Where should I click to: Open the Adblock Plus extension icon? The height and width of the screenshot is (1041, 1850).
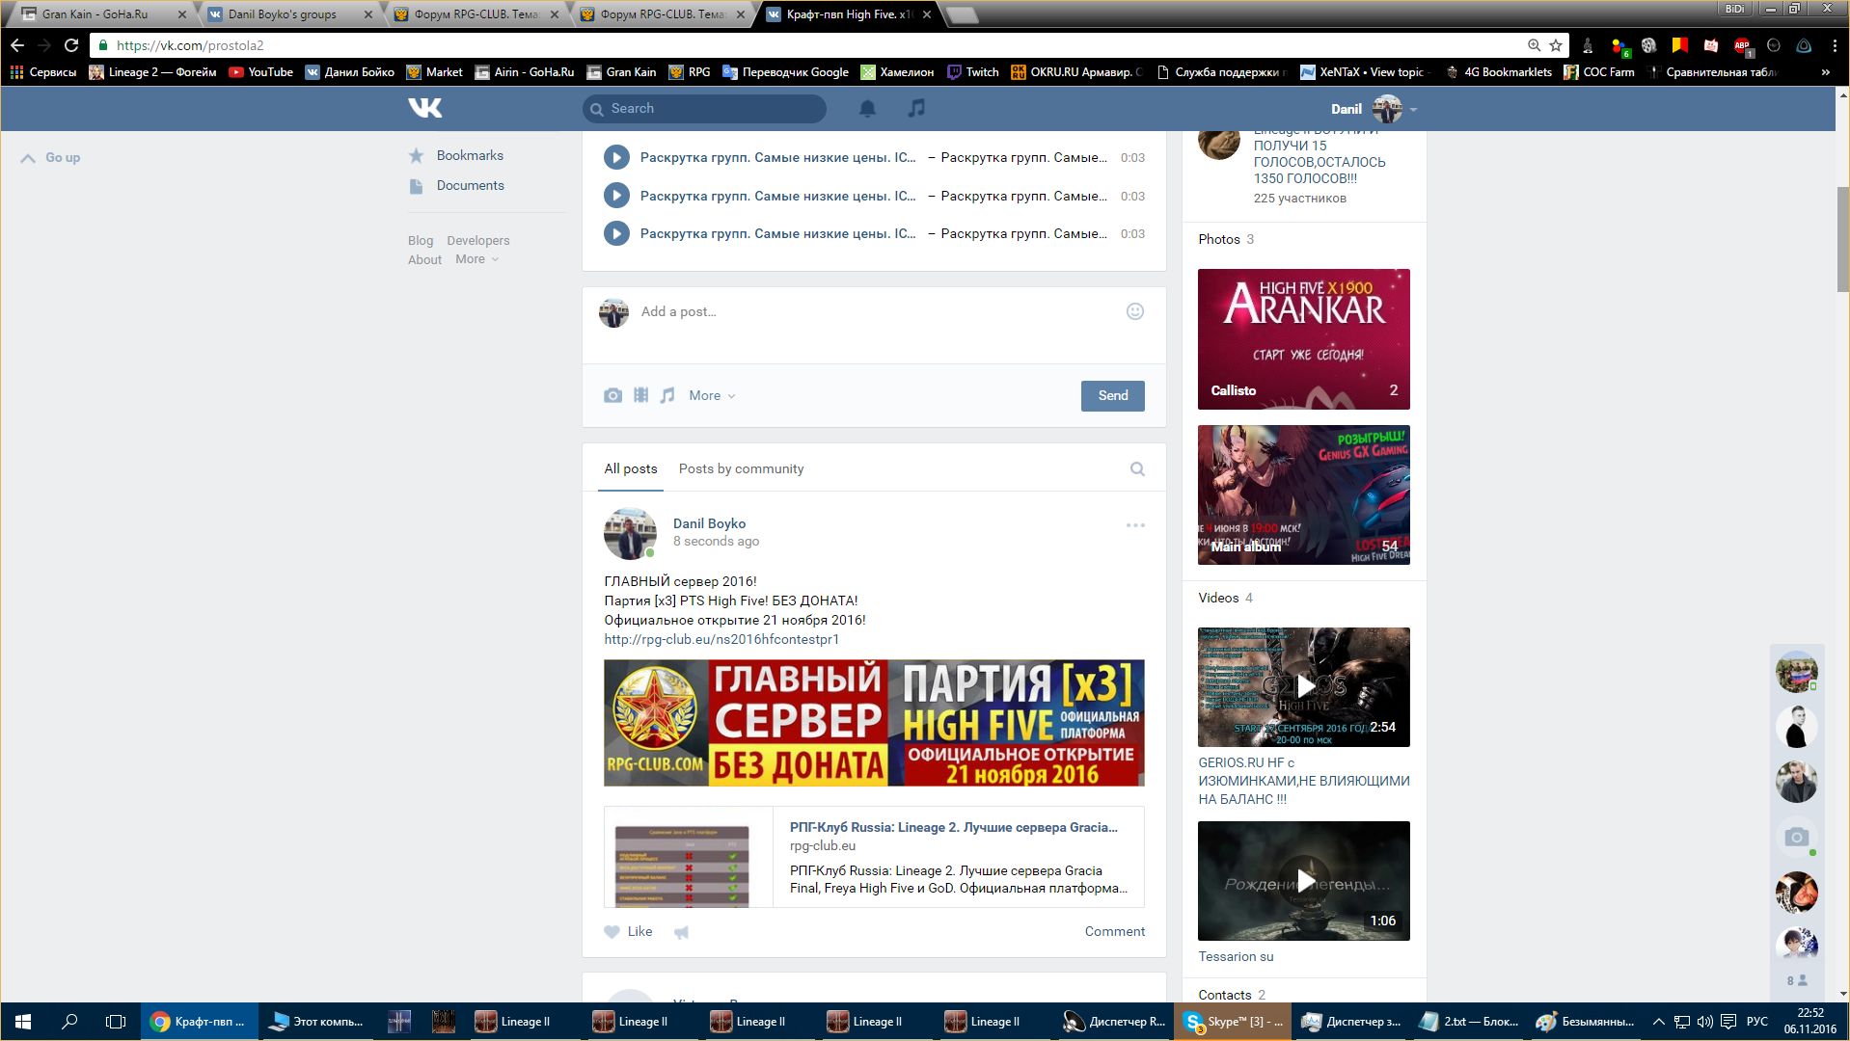(1742, 45)
